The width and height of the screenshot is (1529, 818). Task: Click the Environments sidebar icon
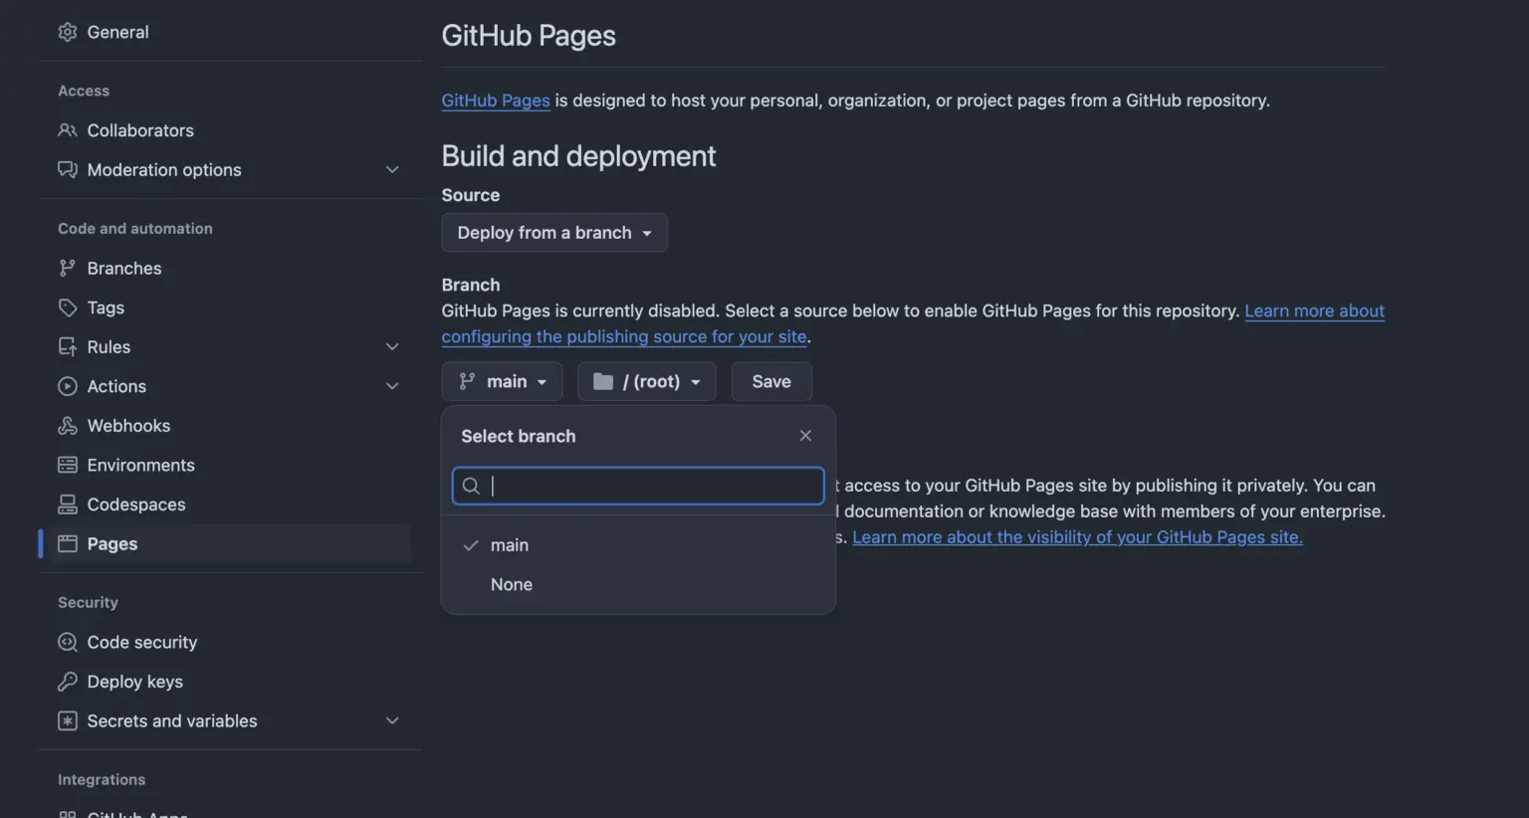click(x=68, y=465)
